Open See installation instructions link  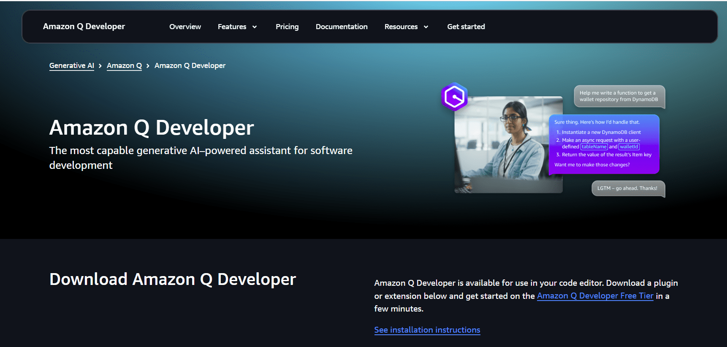(x=427, y=330)
